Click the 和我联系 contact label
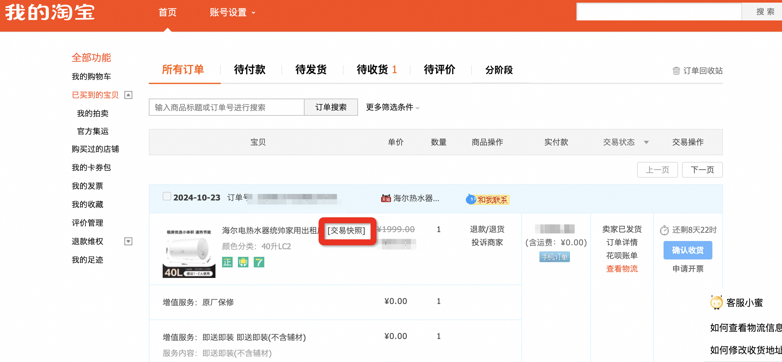Screen dimensions: 782x362 tap(493, 200)
